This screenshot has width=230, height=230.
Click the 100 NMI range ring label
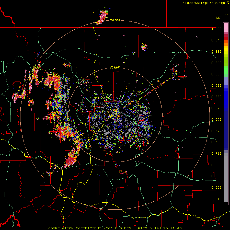coord(115,20)
